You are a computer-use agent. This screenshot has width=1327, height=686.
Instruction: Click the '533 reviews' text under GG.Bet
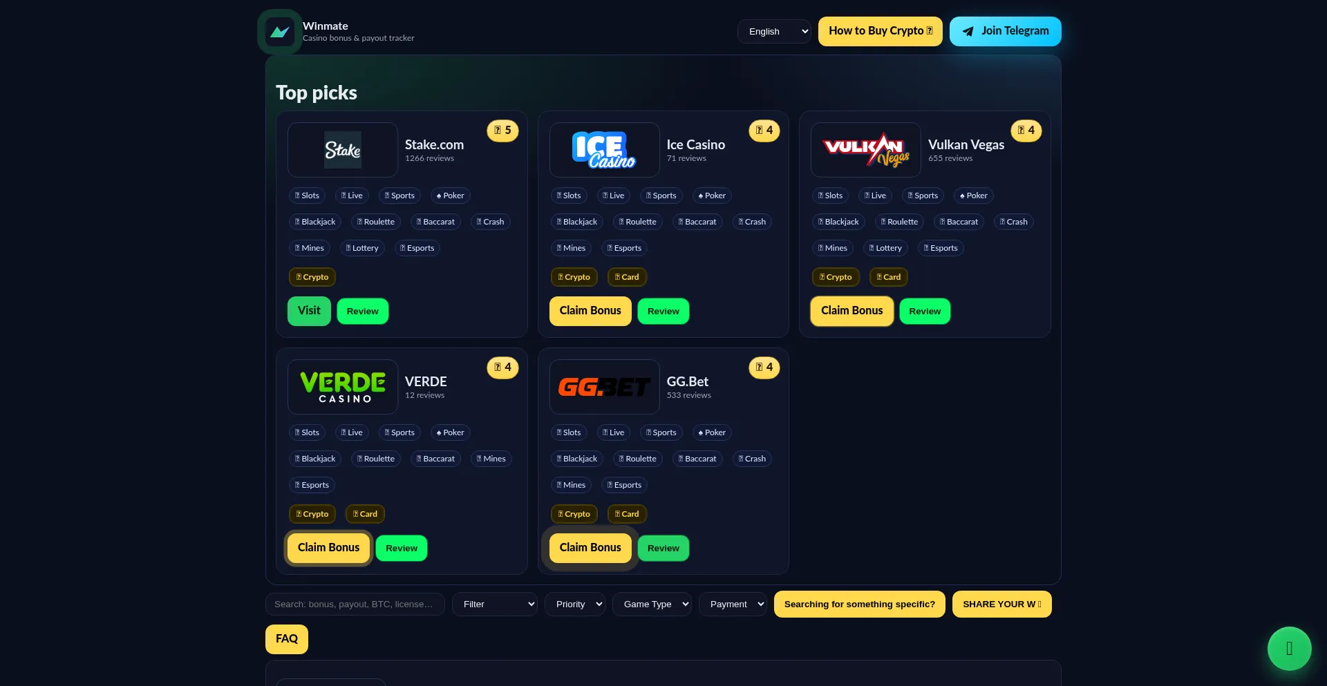click(x=689, y=396)
